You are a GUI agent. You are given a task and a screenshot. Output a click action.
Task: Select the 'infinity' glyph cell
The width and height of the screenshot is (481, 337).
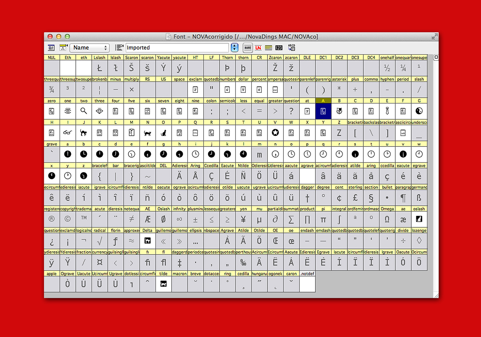179,219
